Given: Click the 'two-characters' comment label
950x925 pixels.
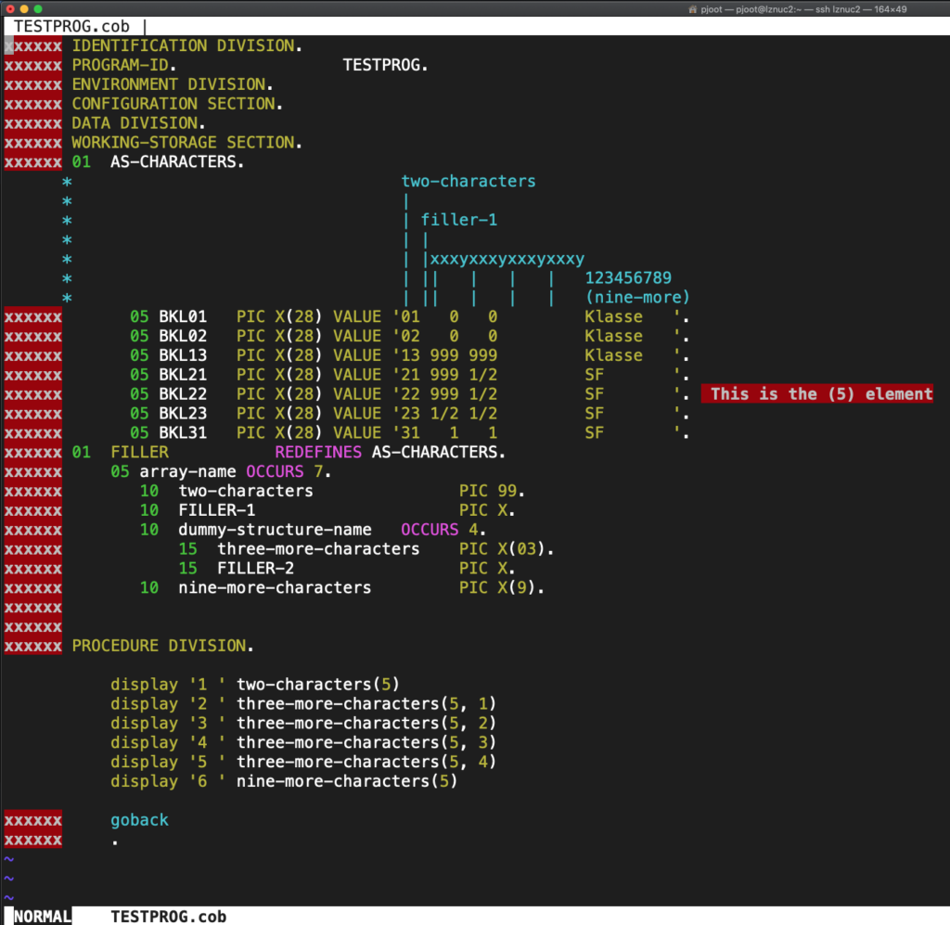Looking at the screenshot, I should [x=469, y=182].
